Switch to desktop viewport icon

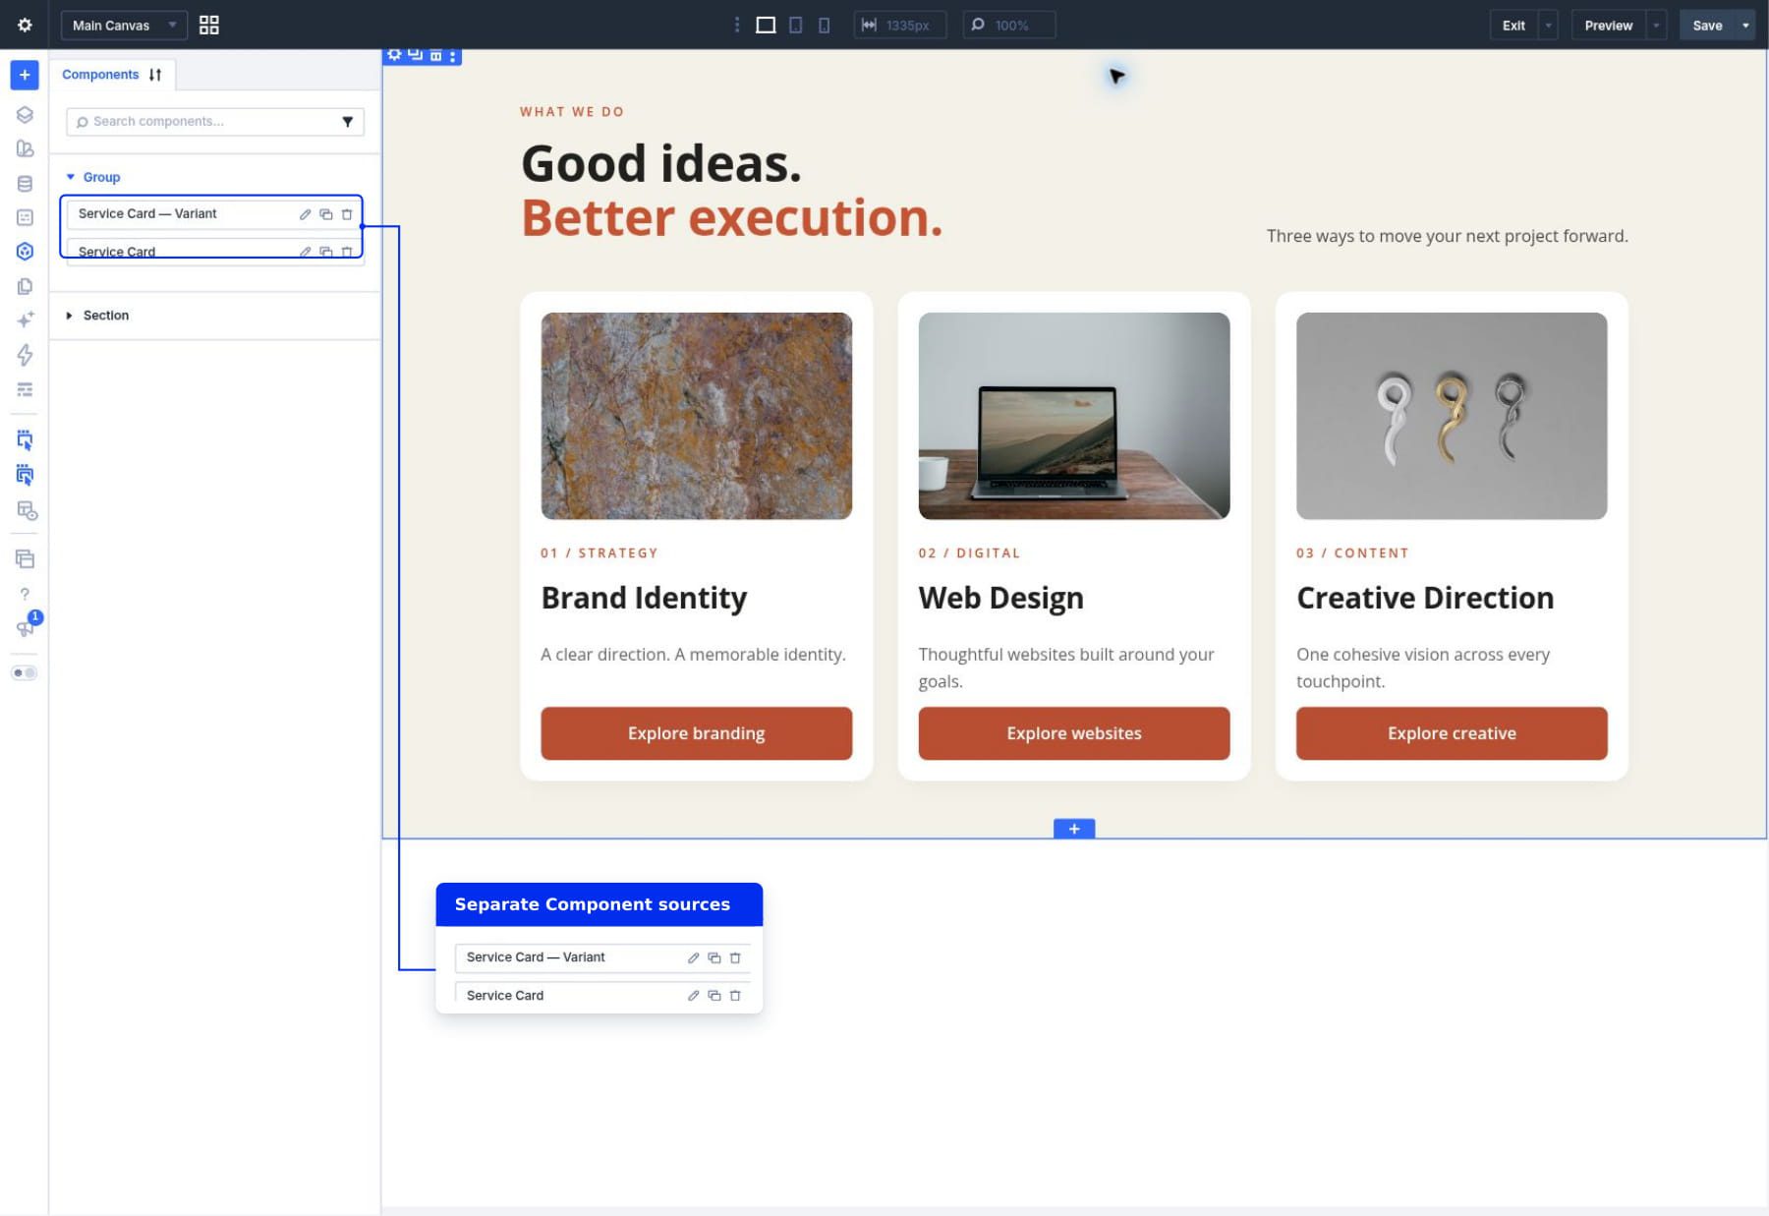pyautogui.click(x=766, y=25)
